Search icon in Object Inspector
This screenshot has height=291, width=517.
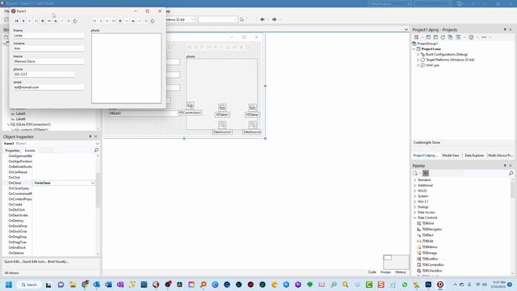pyautogui.click(x=96, y=150)
